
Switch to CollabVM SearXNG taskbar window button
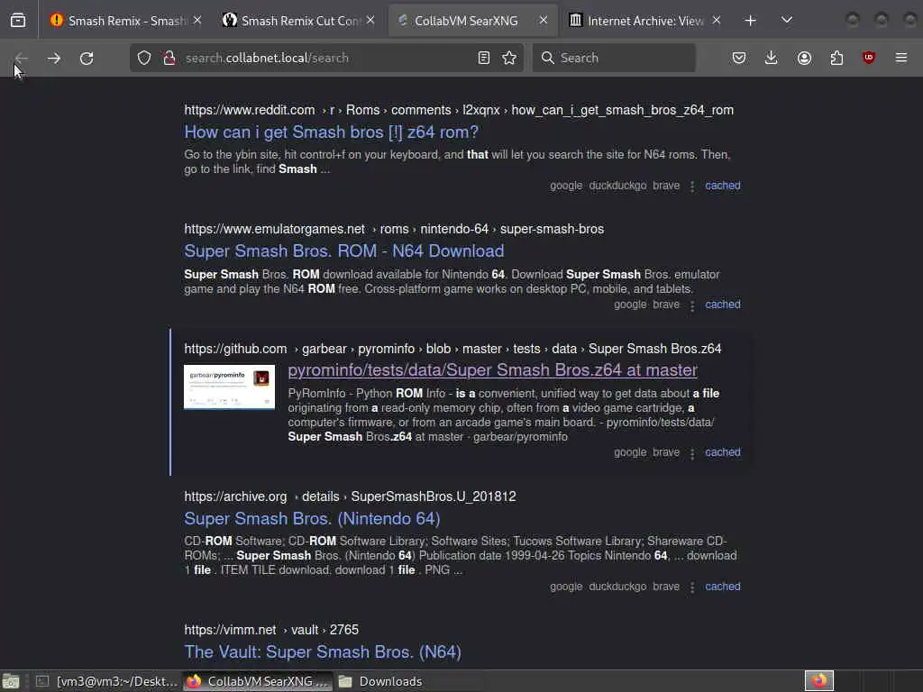pyautogui.click(x=258, y=681)
